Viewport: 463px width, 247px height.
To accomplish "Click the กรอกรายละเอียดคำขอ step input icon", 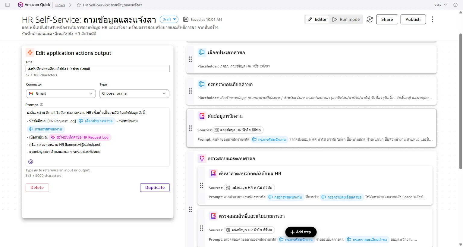I will [x=202, y=84].
